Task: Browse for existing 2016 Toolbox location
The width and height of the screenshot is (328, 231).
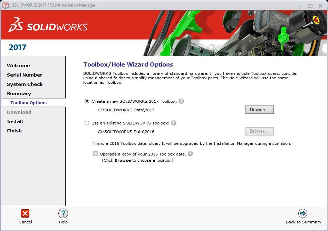Action: pyautogui.click(x=259, y=131)
